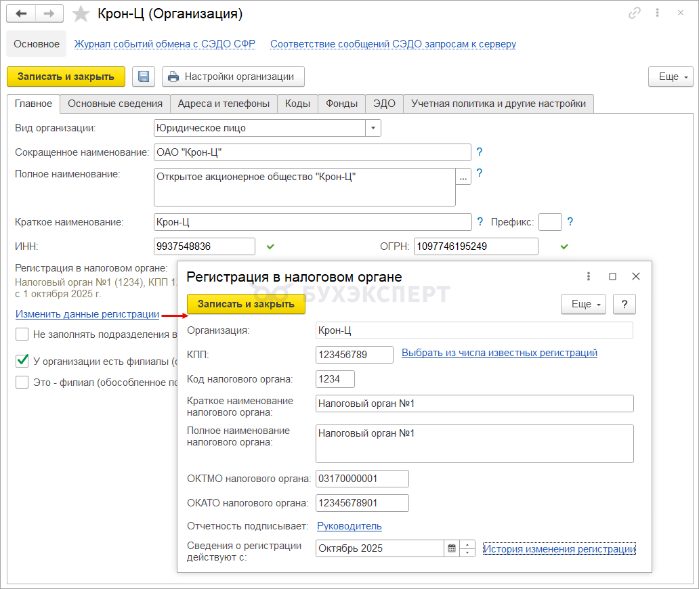Click the forward navigation arrow
Screen dimensions: 699x589
pyautogui.click(x=49, y=14)
